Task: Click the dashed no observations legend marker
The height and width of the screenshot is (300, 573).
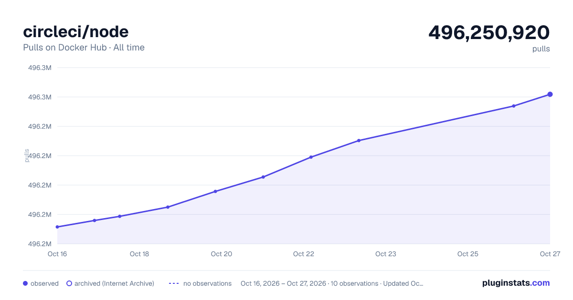Action: click(x=174, y=283)
